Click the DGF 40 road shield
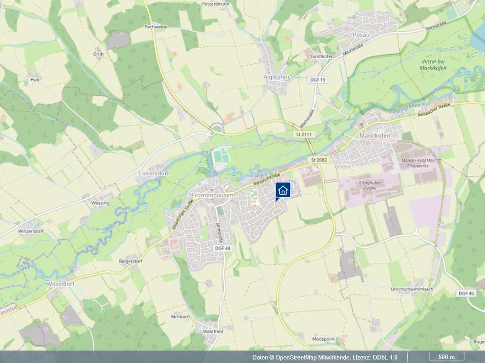 [x=466, y=293]
